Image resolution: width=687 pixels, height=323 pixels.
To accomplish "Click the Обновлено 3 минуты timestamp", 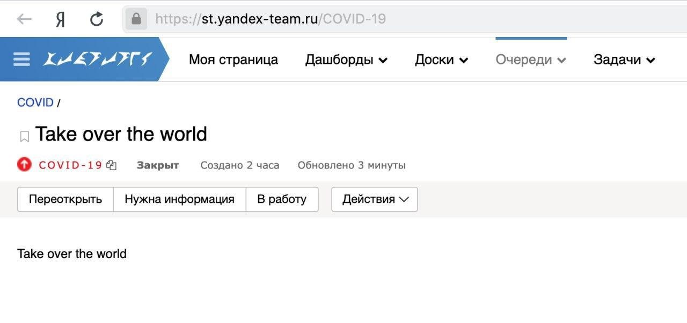I will 352,165.
